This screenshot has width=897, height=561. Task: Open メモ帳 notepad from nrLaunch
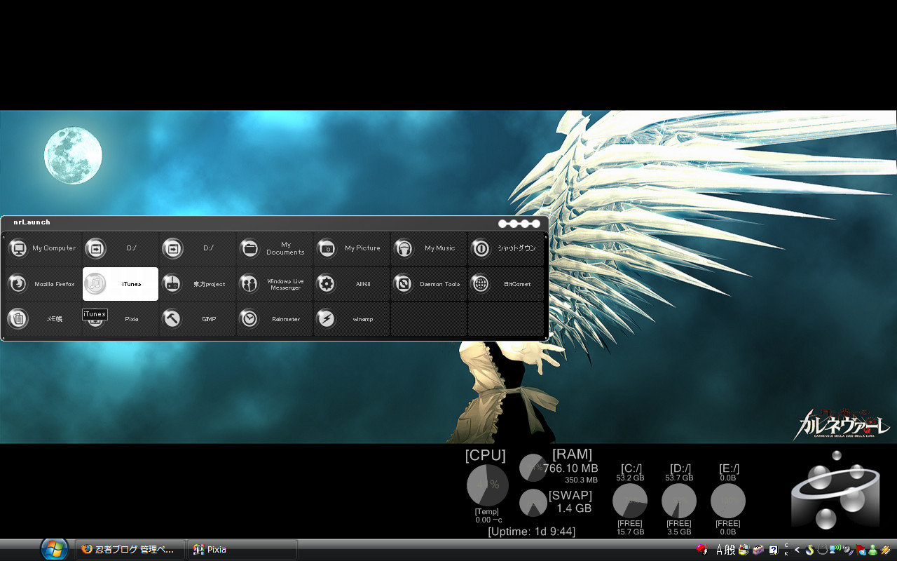coord(43,319)
